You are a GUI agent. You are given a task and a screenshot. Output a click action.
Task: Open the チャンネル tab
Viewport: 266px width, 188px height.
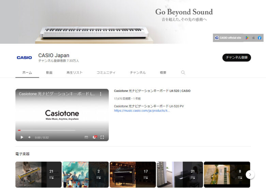click(137, 73)
